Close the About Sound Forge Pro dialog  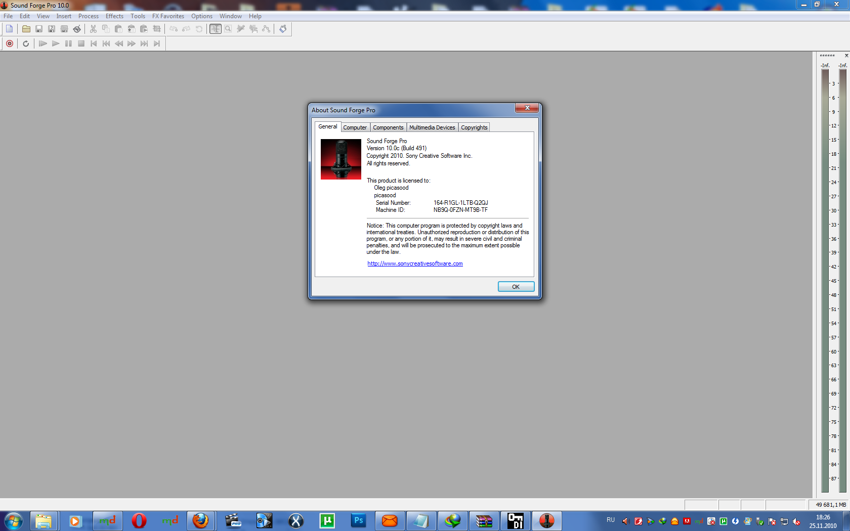click(527, 108)
